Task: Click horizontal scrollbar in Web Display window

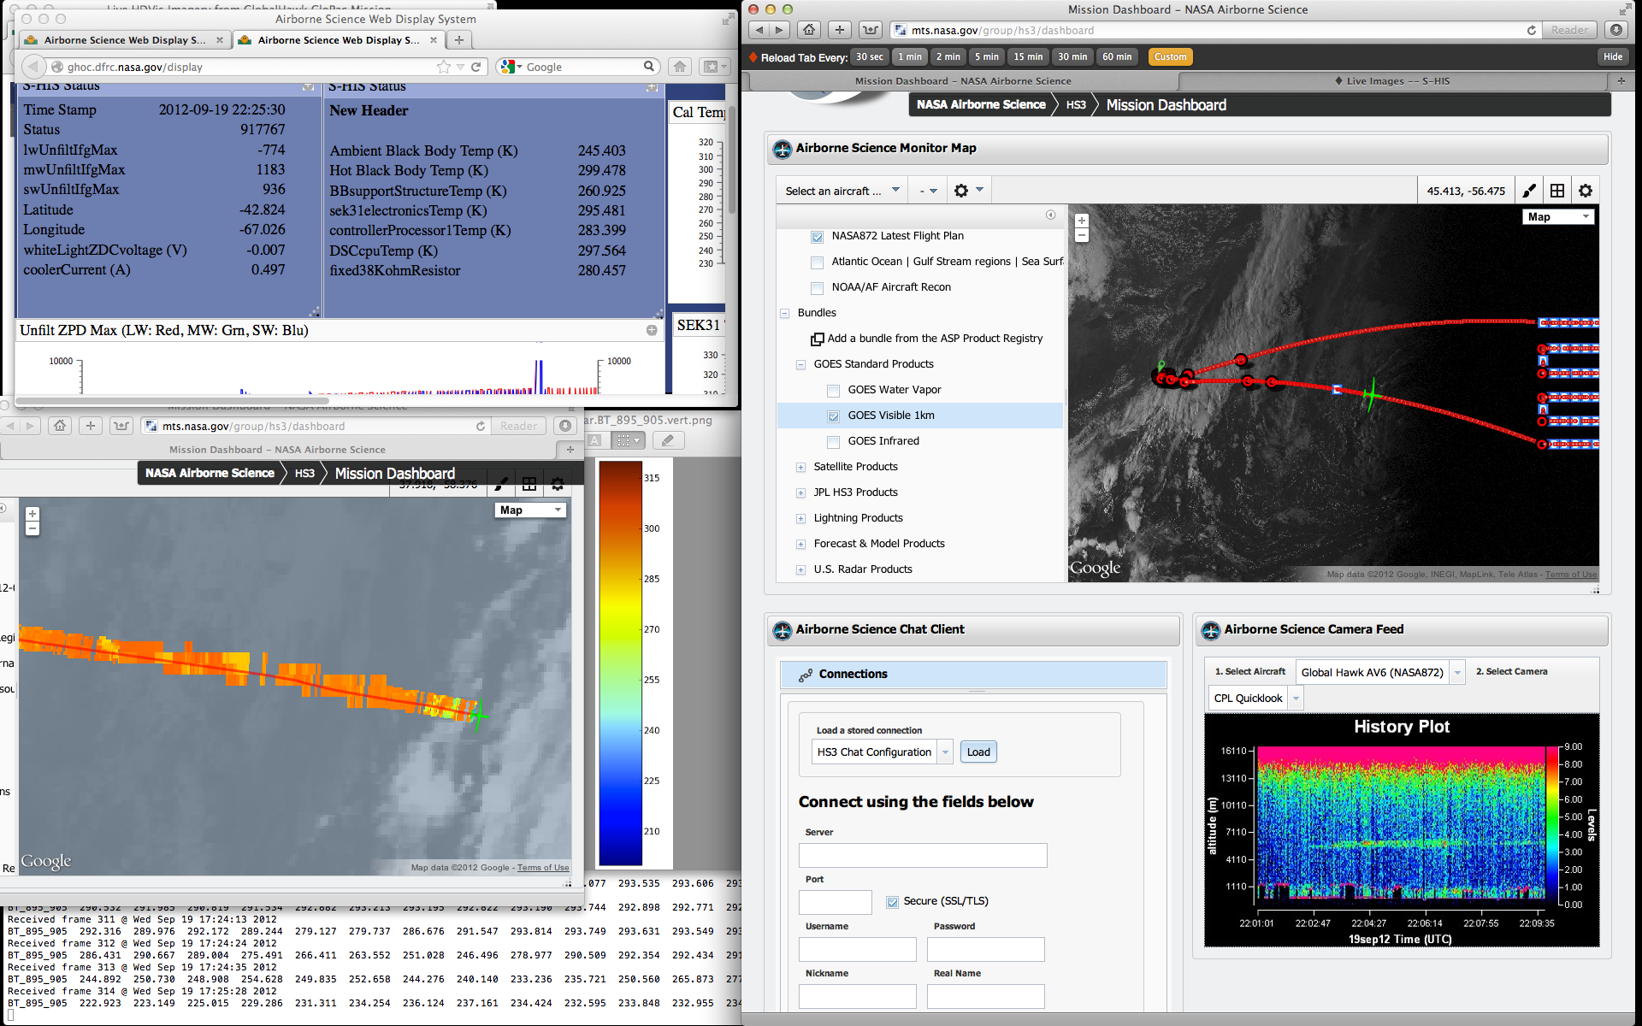Action: pyautogui.click(x=171, y=400)
